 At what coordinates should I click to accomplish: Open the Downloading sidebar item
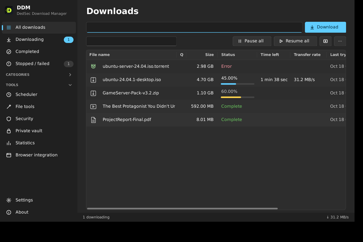point(39,40)
